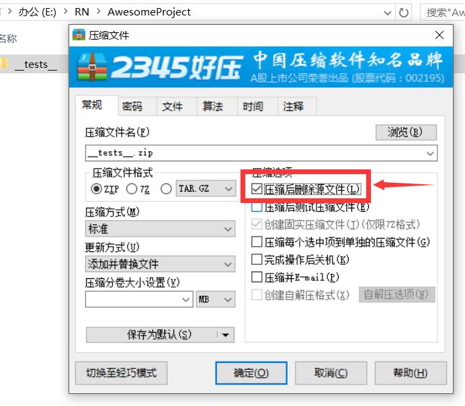Open the MB unit dropdown
This screenshot has height=406, width=465.
coord(215,299)
